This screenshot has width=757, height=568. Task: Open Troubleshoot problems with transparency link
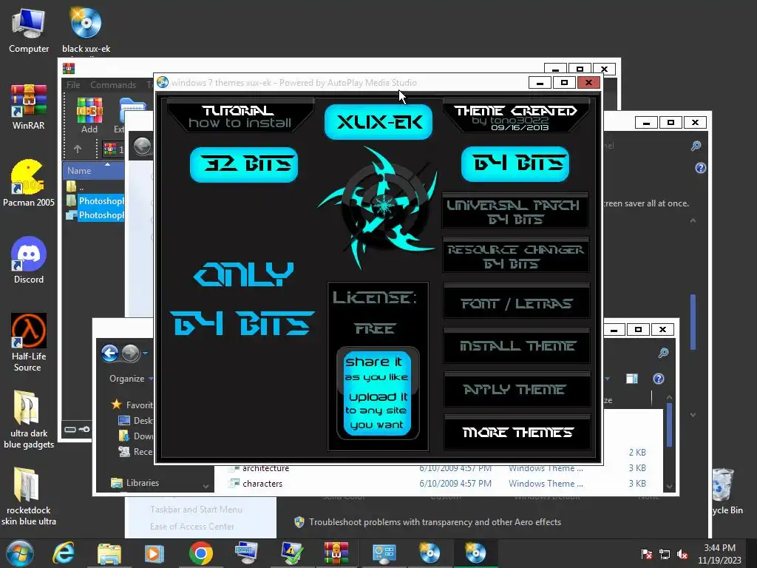pos(435,522)
